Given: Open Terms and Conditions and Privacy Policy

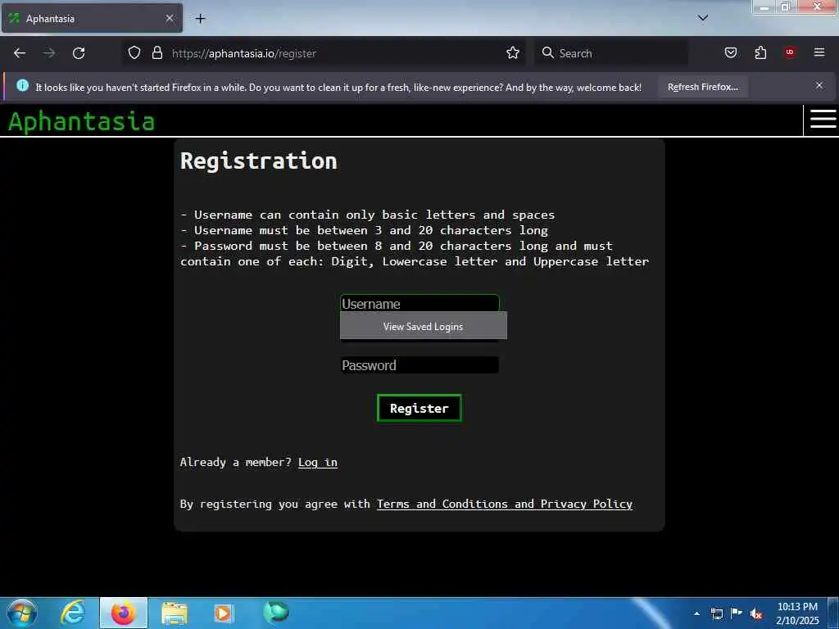Looking at the screenshot, I should pos(505,504).
